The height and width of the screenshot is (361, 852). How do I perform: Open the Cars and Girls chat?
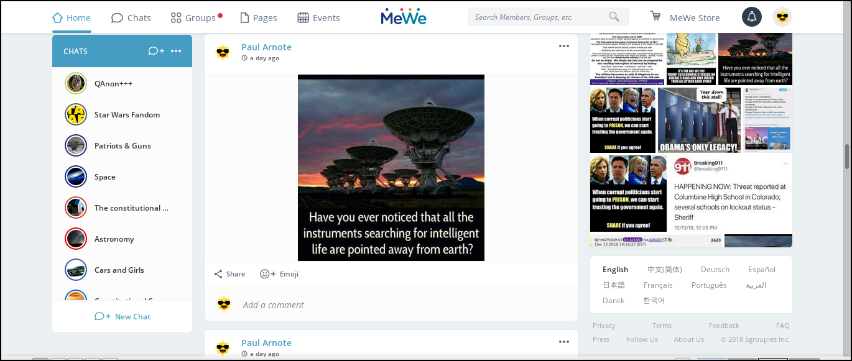[122, 270]
